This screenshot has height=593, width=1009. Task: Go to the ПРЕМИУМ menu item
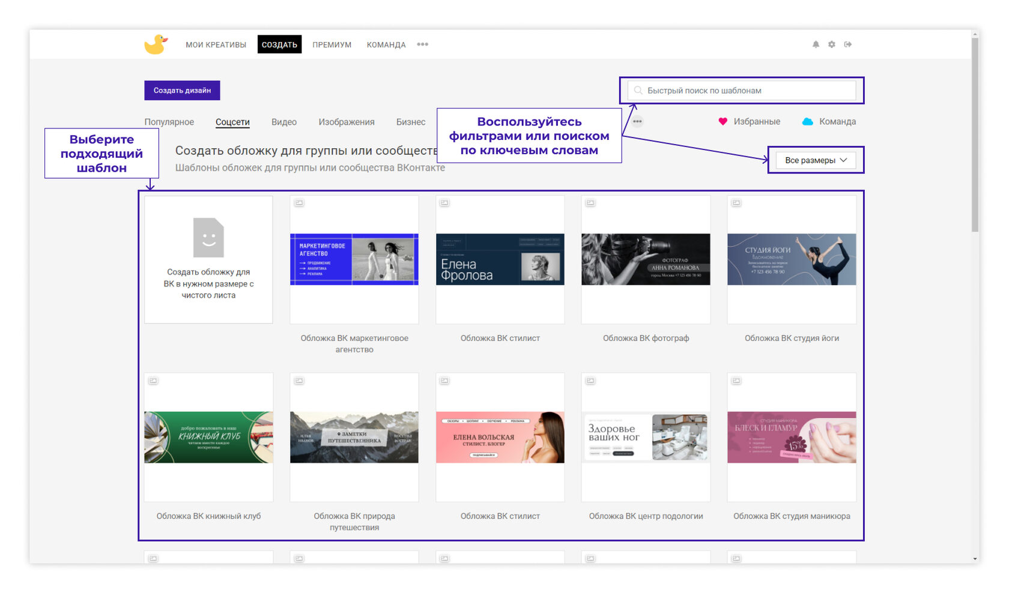coord(332,45)
